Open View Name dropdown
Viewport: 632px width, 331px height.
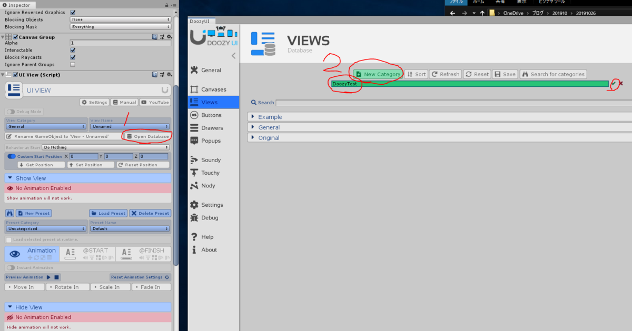[x=130, y=126]
